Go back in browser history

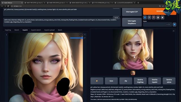(x=2, y=6)
